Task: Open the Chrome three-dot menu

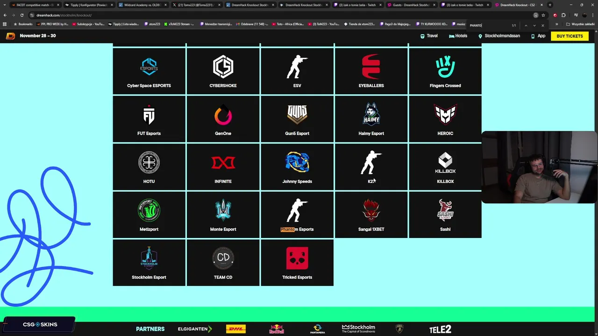Action: tap(593, 15)
